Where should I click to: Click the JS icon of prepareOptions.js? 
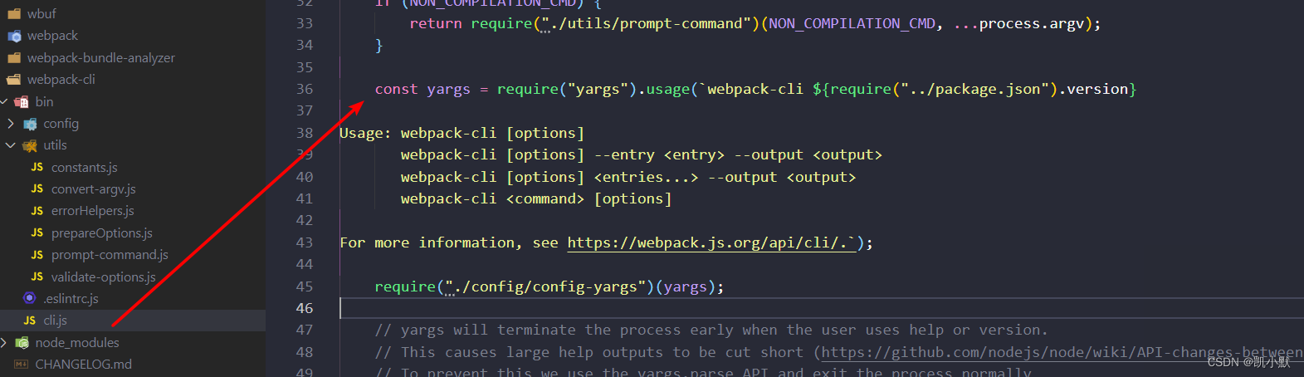pos(37,233)
